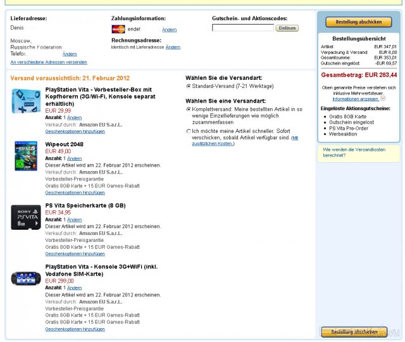Screen dimensions: 405x342
Task: Select the Standard-Versand (7-21 Werktage) radio option
Action: coord(189,85)
